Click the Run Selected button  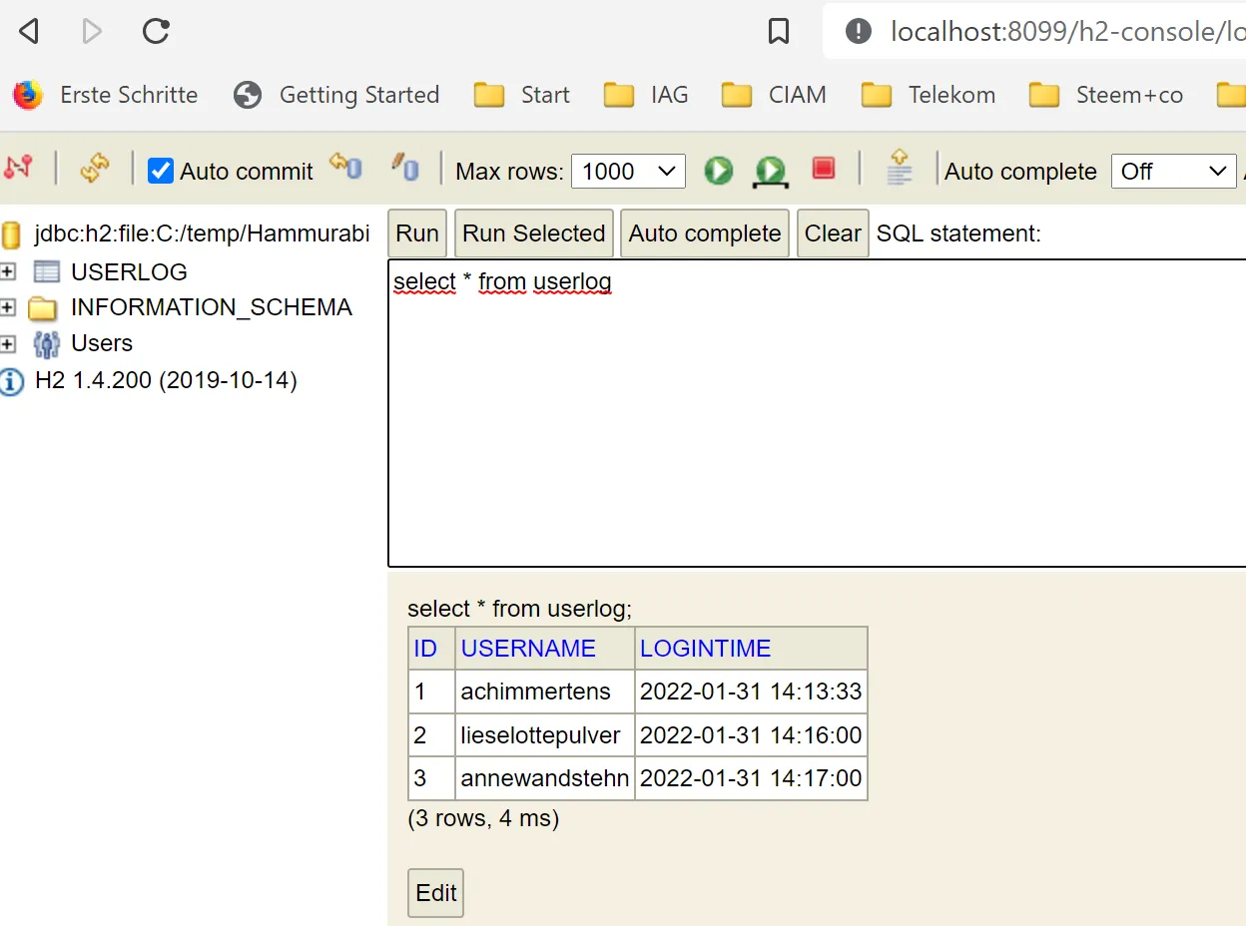534,233
